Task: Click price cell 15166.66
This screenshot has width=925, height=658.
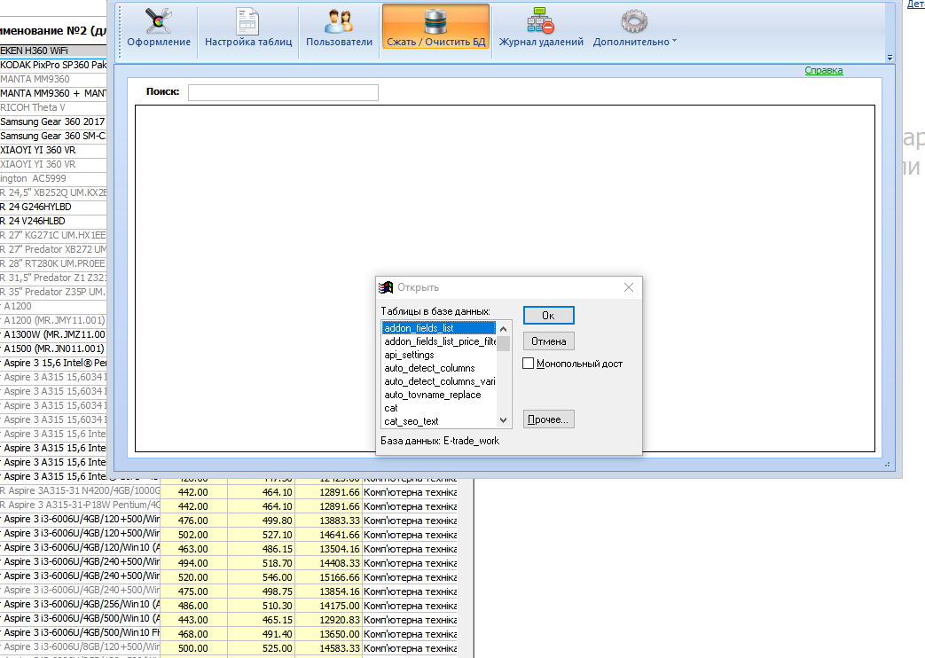Action: pos(329,577)
